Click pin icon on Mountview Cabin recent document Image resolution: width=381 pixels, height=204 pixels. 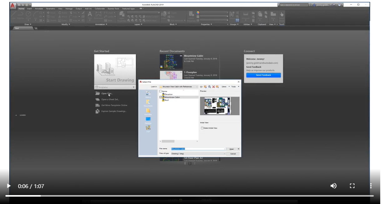(x=181, y=56)
